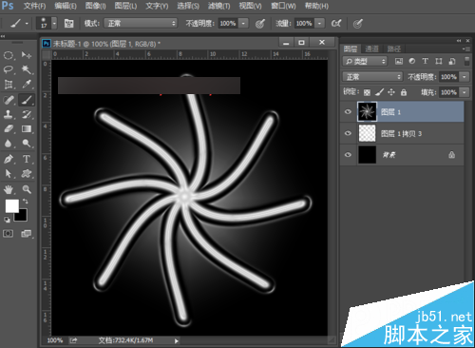Image resolution: width=475 pixels, height=348 pixels.
Task: Toggle visibility of the 背景 layer
Action: tap(348, 155)
